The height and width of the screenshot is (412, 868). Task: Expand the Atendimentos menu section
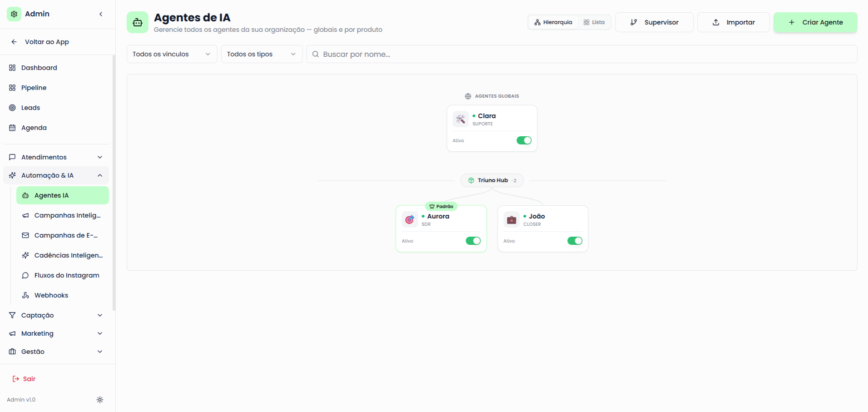(x=56, y=157)
